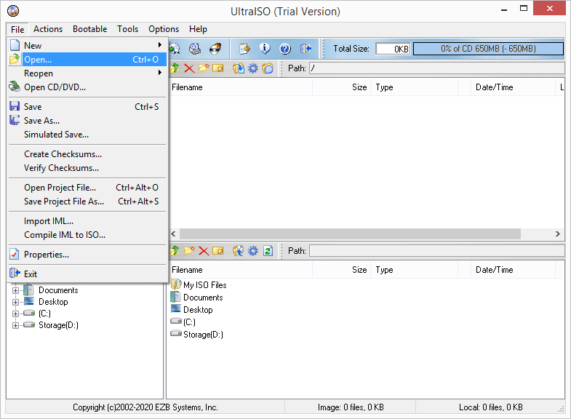Click the Info speech bubble icon
Image resolution: width=571 pixels, height=419 pixels.
[265, 49]
